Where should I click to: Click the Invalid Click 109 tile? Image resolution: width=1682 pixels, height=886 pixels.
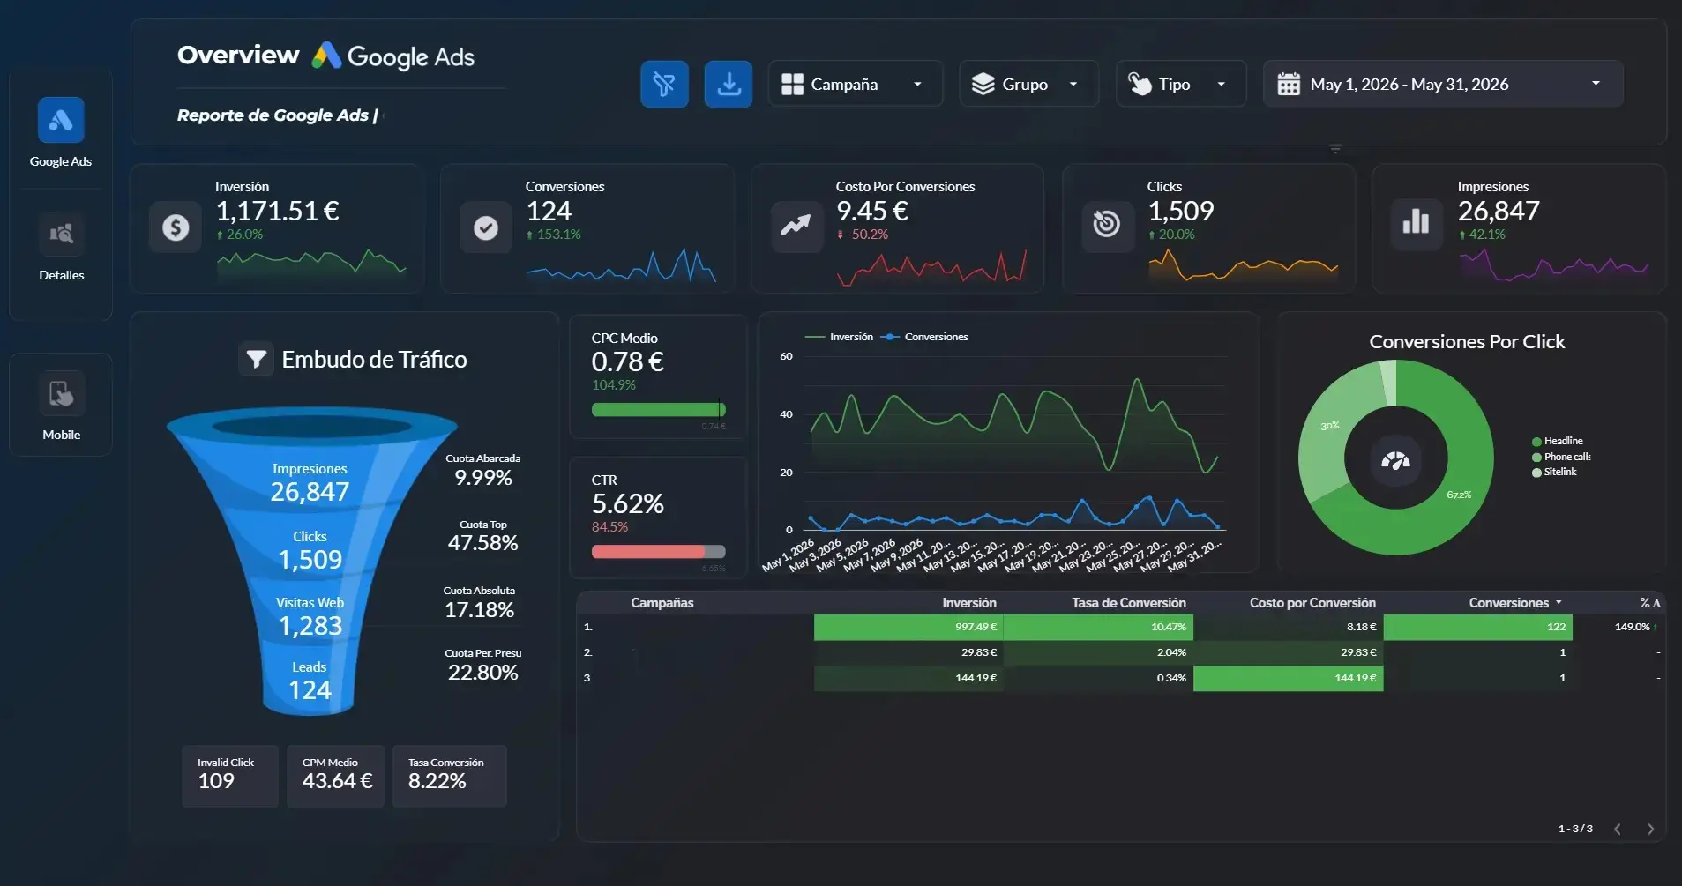pyautogui.click(x=230, y=776)
